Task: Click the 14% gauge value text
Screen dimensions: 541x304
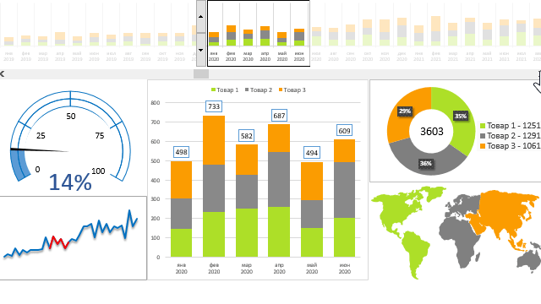Action: 70,182
